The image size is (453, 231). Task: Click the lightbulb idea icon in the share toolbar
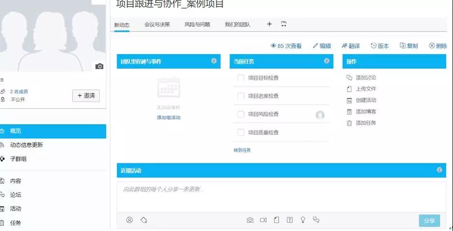[x=303, y=220]
